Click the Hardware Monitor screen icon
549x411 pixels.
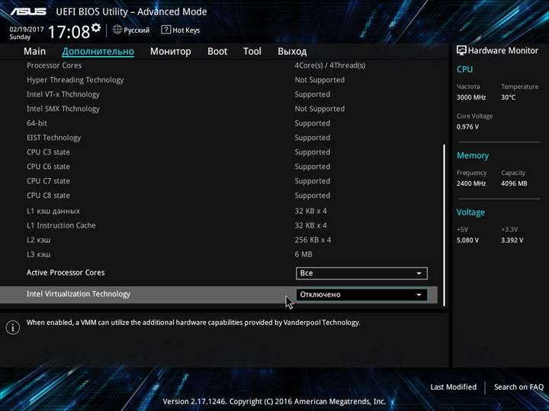pyautogui.click(x=461, y=51)
